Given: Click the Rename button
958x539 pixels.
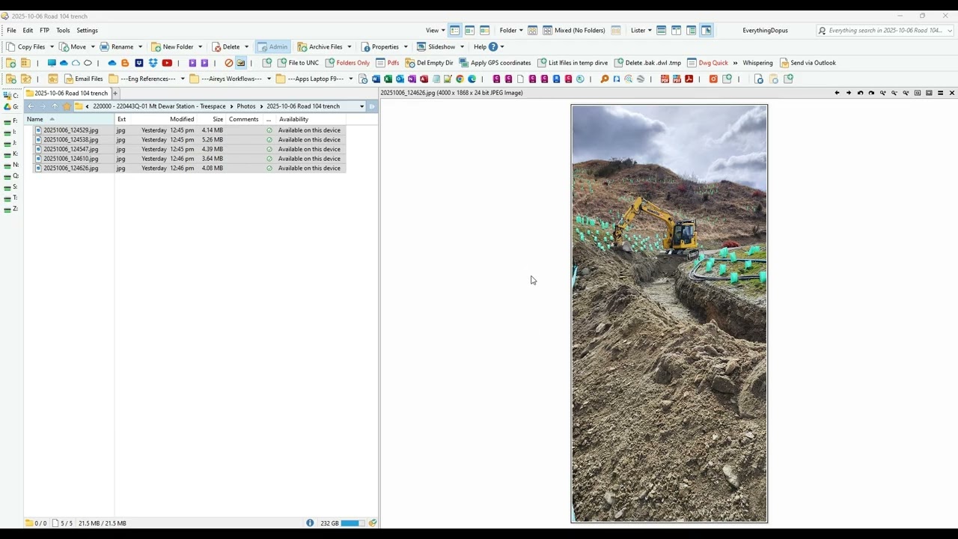Looking at the screenshot, I should point(117,46).
